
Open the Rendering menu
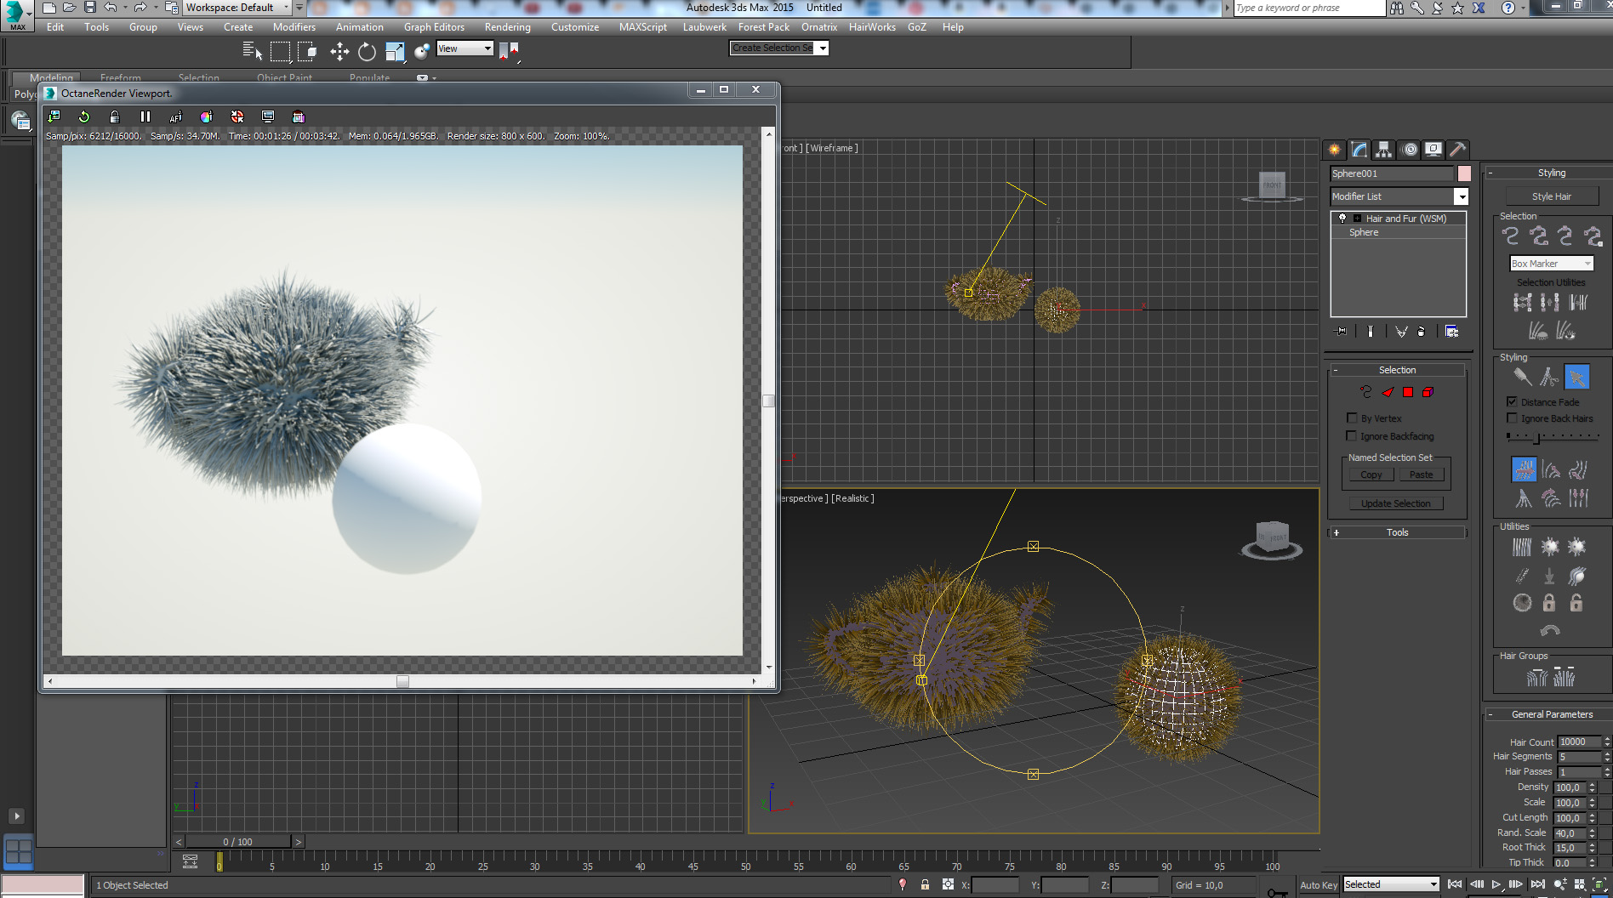pos(507,27)
